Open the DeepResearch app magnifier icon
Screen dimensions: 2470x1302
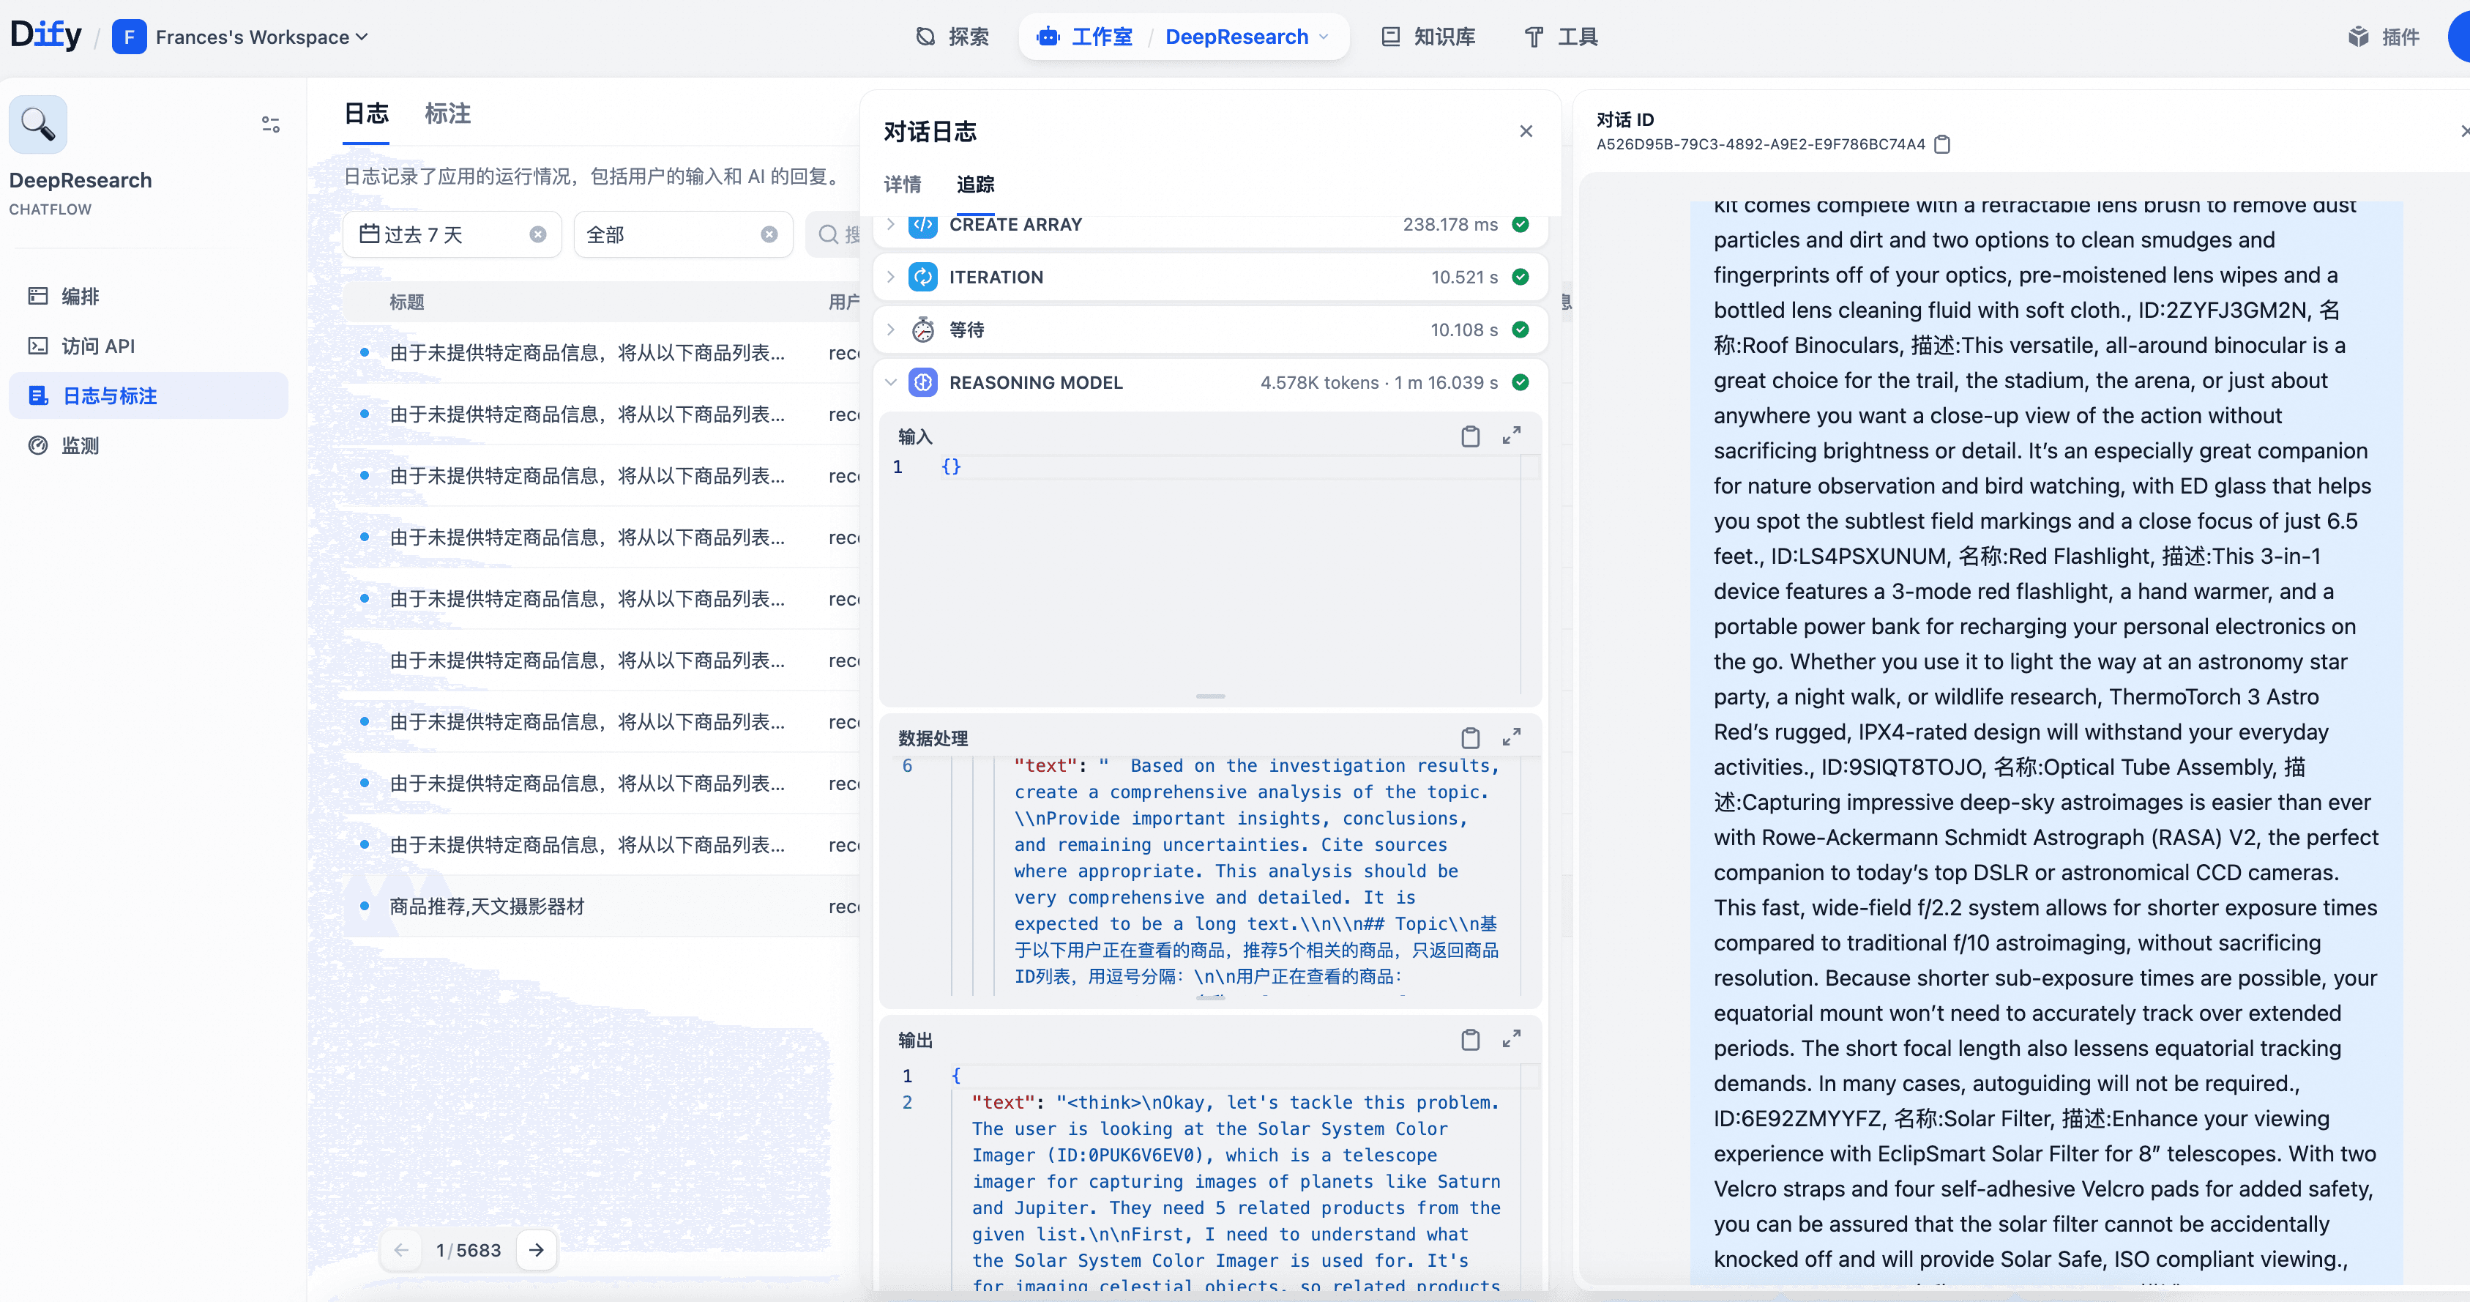(38, 124)
